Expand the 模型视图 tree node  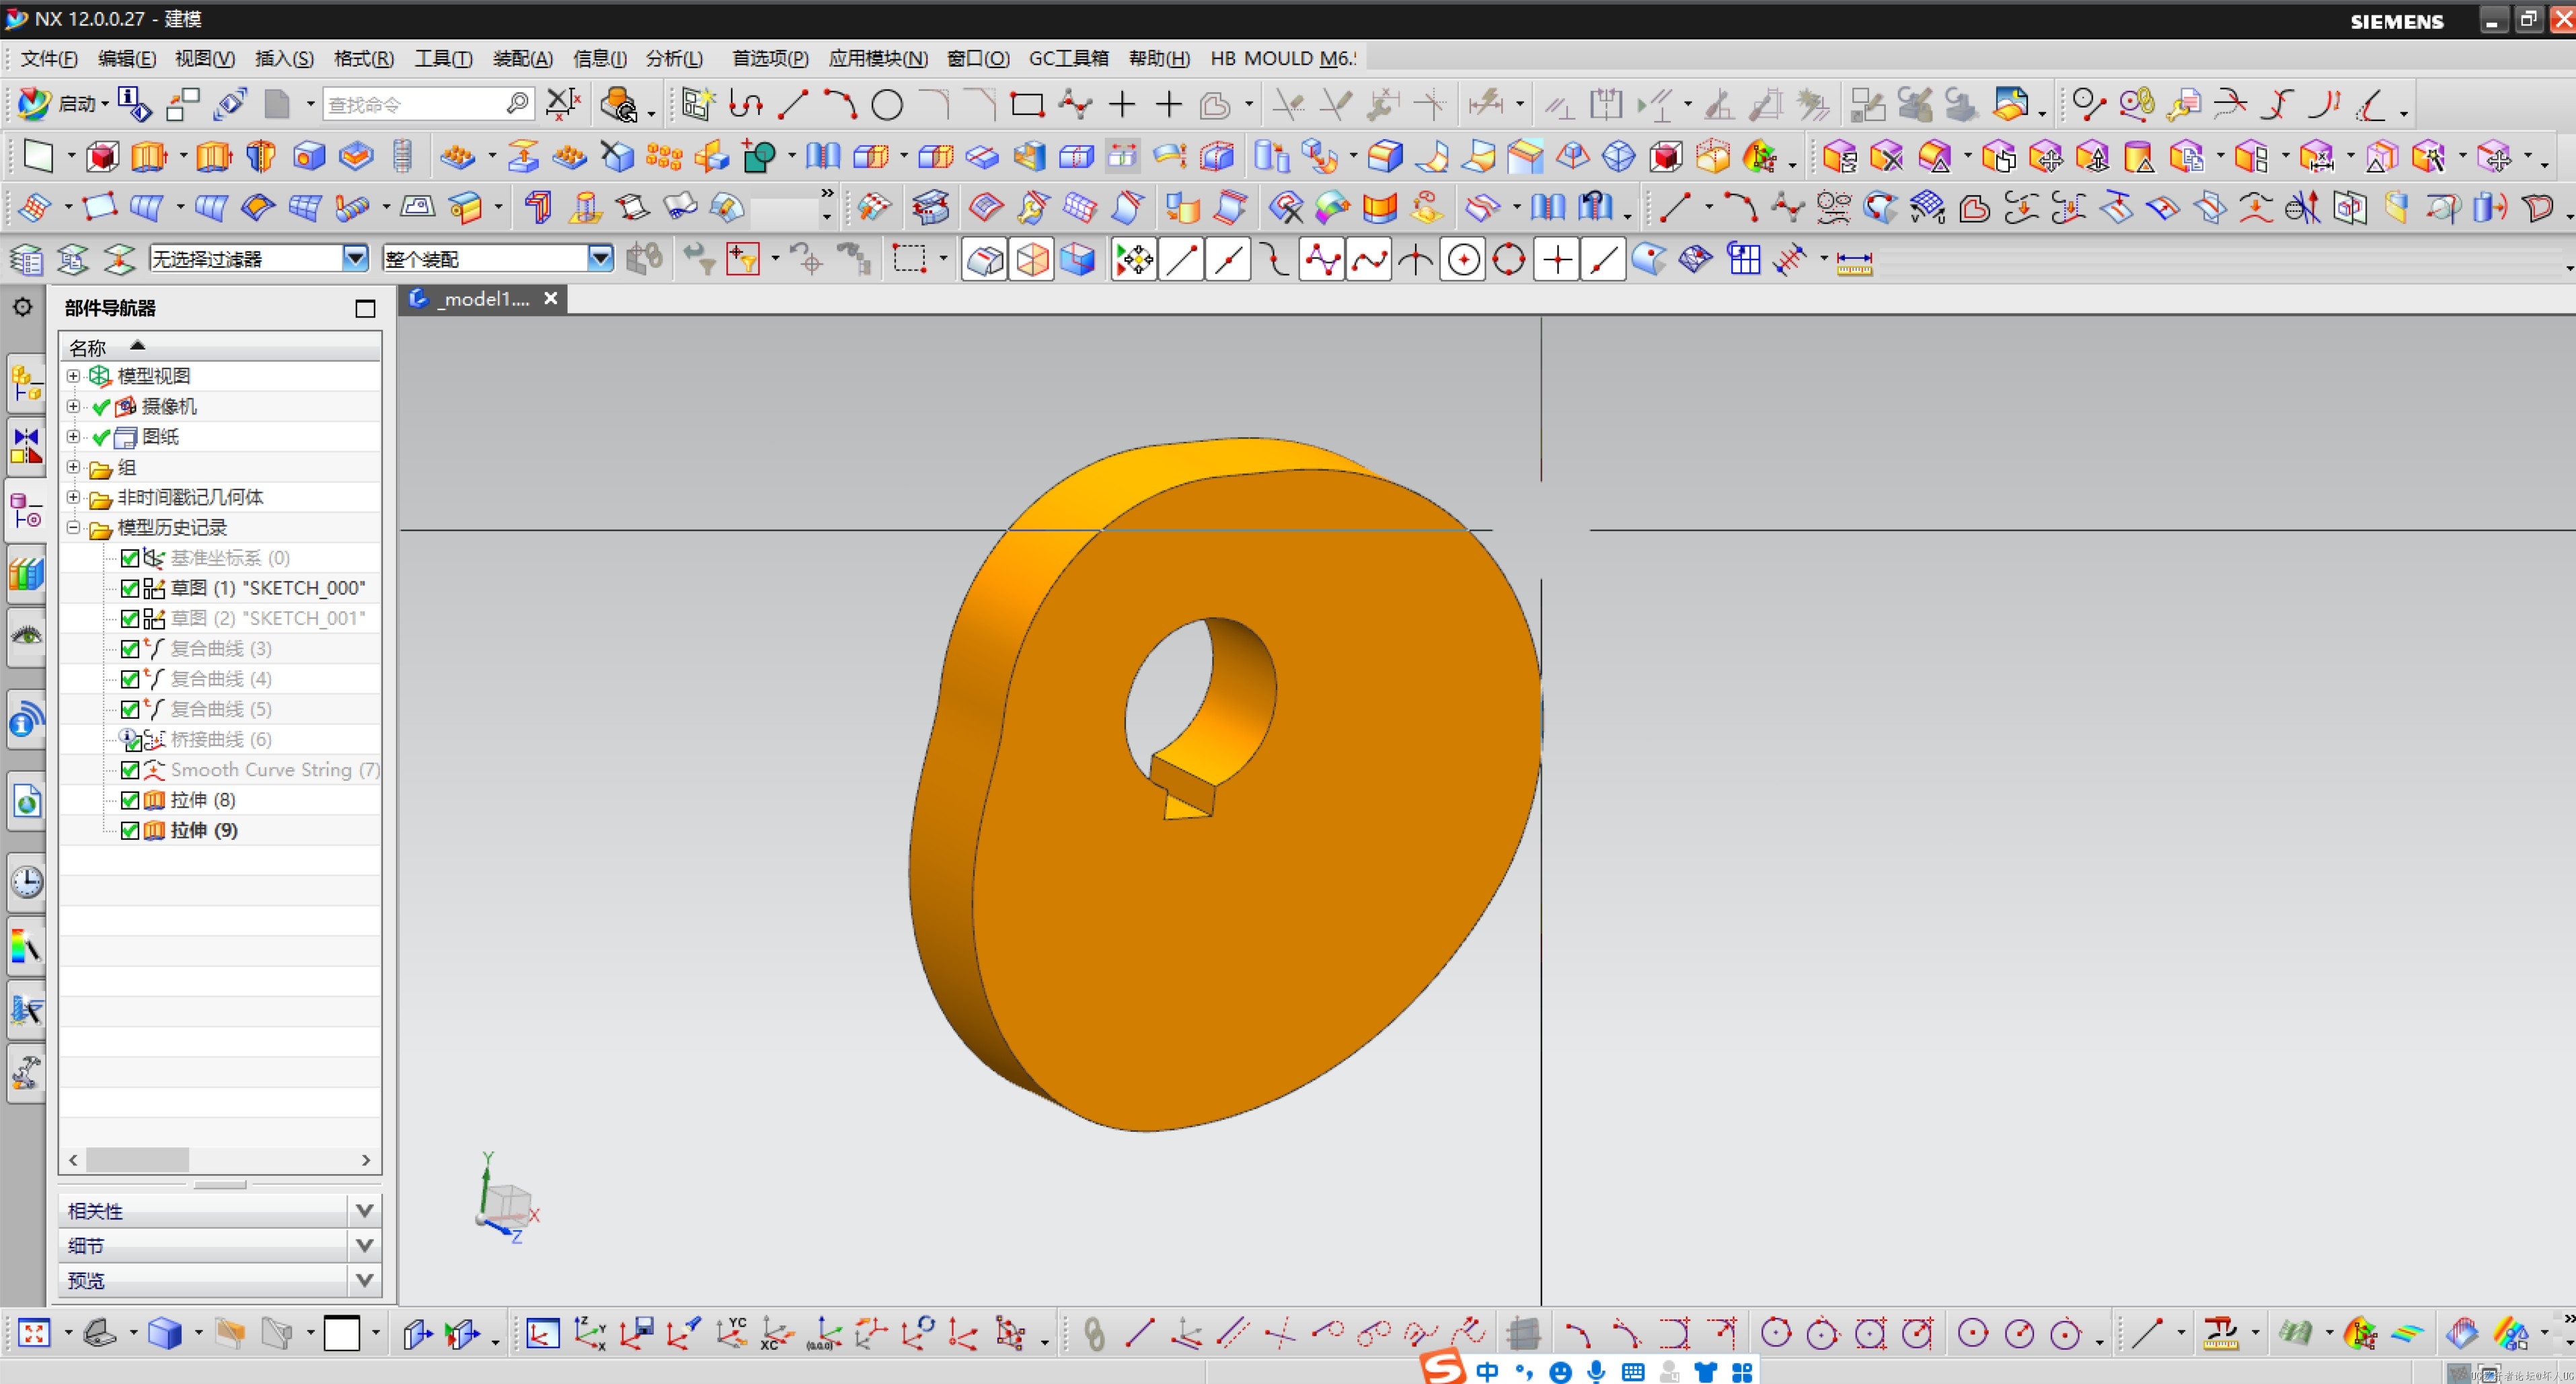click(73, 376)
